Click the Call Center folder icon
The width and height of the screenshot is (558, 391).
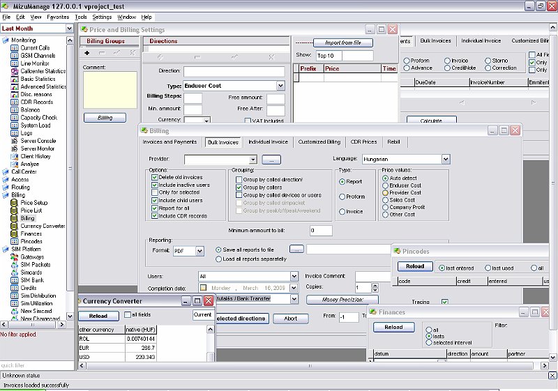[x=6, y=172]
